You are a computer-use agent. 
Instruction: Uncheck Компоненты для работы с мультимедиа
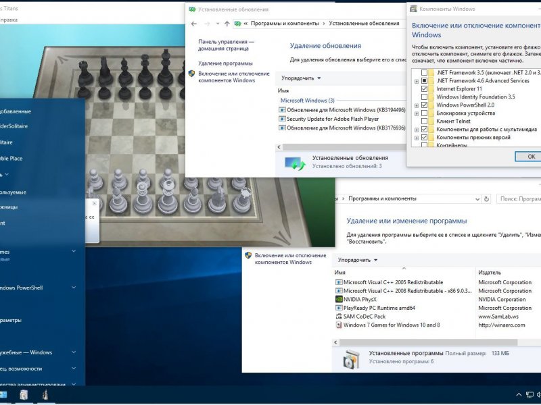click(425, 129)
